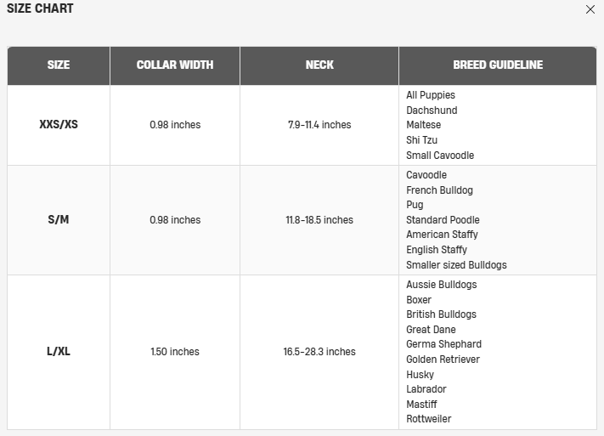Screen dimensions: 604x436
Task: Click the NECK column header
Action: [319, 65]
